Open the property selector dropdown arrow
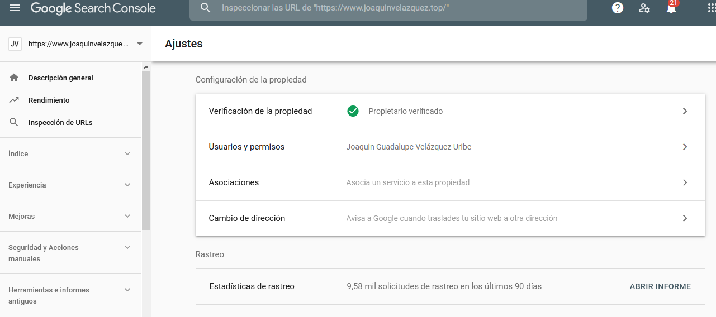 click(140, 44)
